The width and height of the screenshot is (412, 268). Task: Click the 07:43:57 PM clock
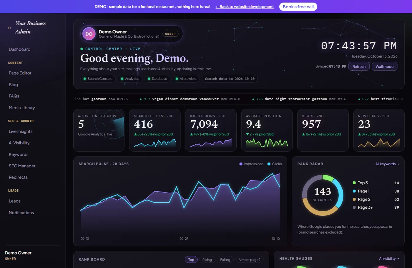359,45
